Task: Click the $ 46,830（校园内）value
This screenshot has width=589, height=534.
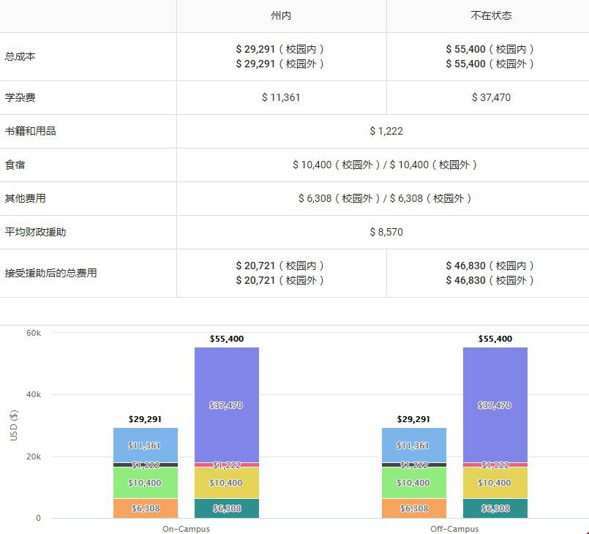Action: click(489, 266)
